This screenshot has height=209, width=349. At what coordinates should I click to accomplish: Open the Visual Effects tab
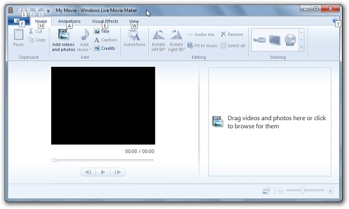click(x=105, y=21)
